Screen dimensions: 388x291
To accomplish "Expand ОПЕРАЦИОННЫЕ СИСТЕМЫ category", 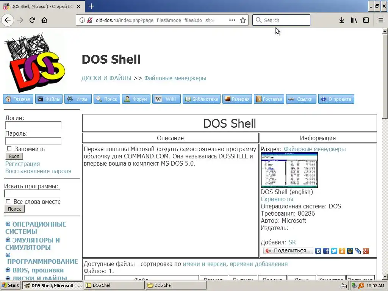I will (x=8, y=224).
